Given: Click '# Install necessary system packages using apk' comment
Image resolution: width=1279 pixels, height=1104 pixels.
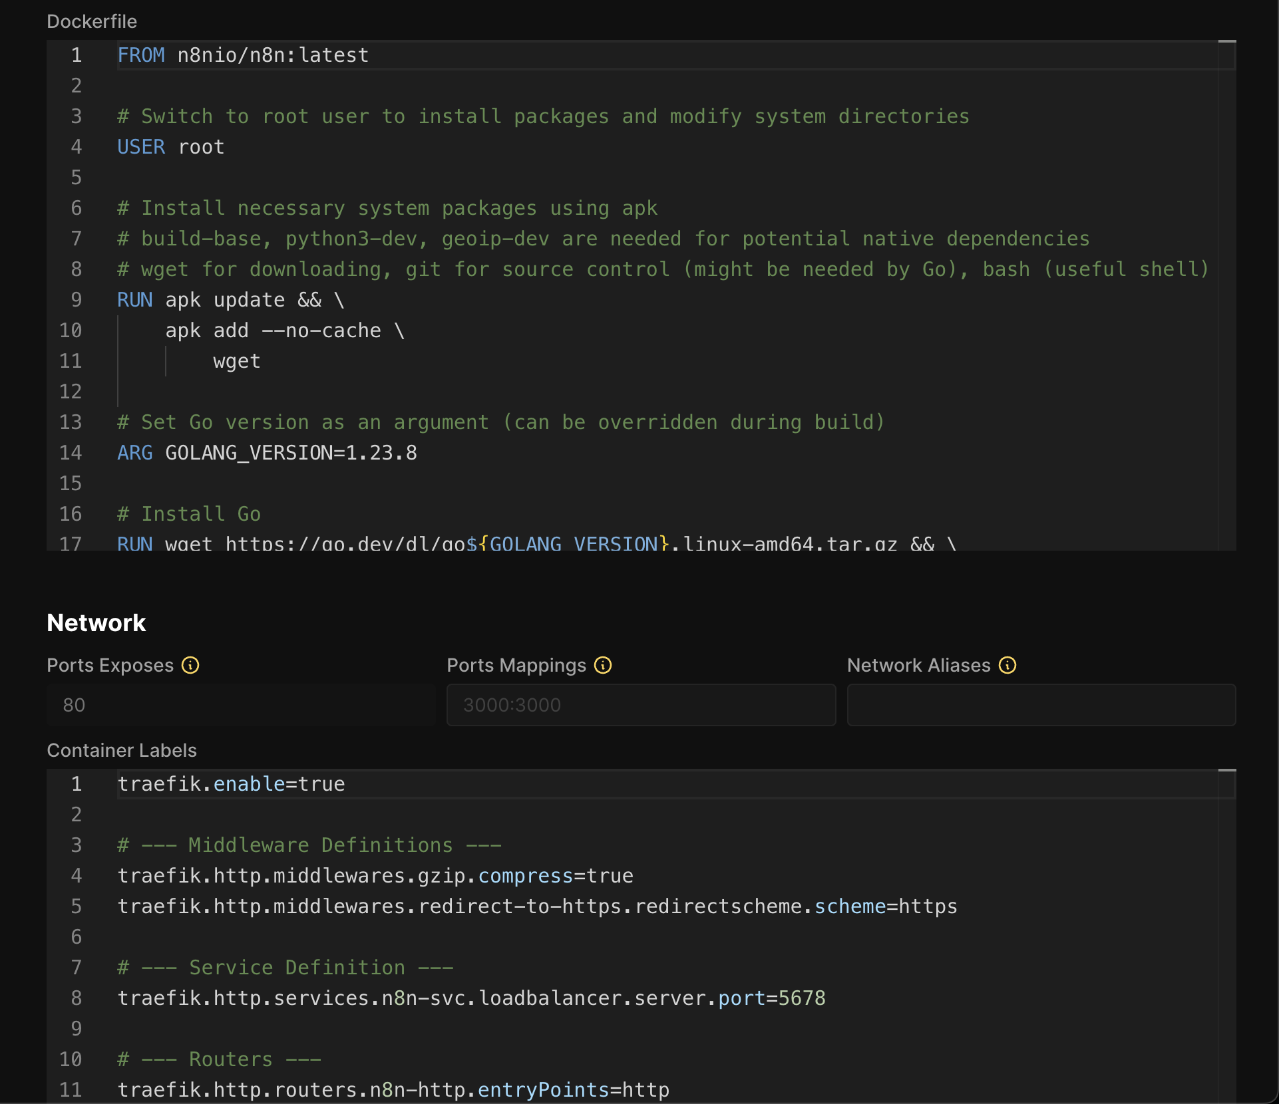Looking at the screenshot, I should coord(387,208).
